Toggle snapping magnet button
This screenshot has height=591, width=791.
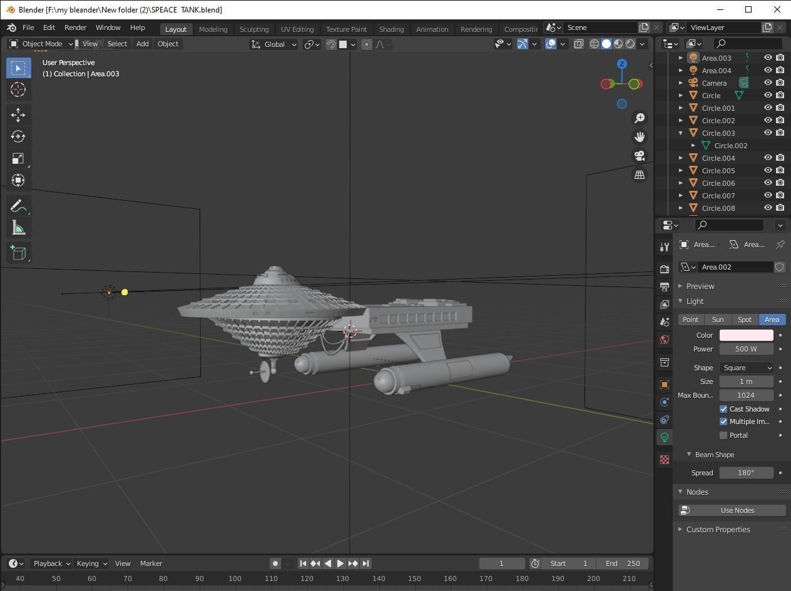pos(331,44)
